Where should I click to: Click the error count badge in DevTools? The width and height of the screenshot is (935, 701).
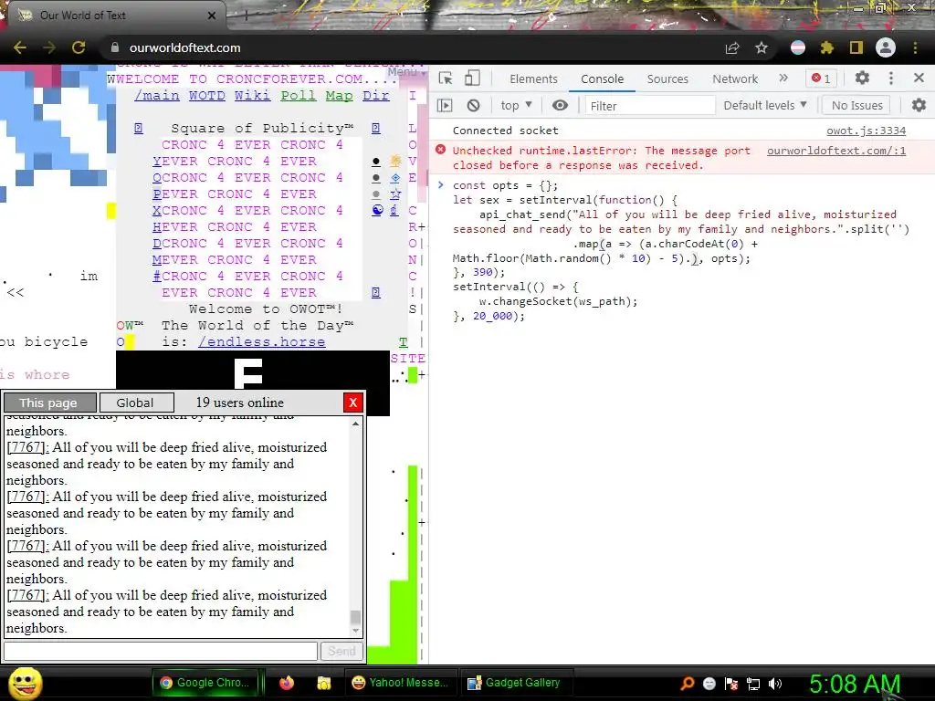click(821, 78)
